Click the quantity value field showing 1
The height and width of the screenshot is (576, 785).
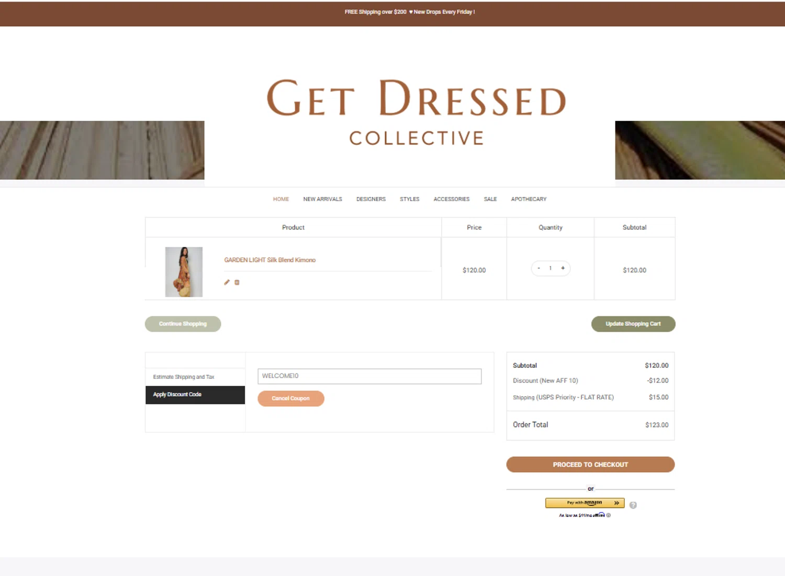(551, 268)
